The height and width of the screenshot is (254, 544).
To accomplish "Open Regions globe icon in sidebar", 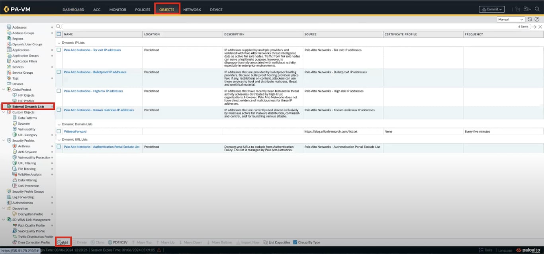I will (x=9, y=39).
